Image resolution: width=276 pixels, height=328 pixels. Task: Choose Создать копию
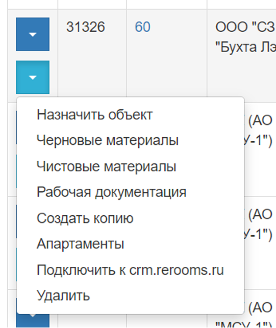point(85,218)
